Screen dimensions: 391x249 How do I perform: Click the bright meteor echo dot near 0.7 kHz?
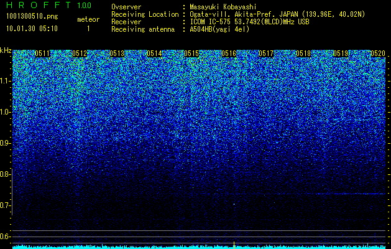tap(234, 204)
